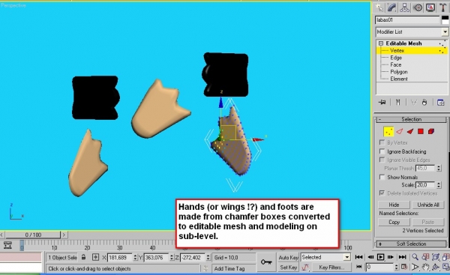The width and height of the screenshot is (450, 275).
Task: Open Mini Curve Editor icon left of timeline
Action: (7, 245)
